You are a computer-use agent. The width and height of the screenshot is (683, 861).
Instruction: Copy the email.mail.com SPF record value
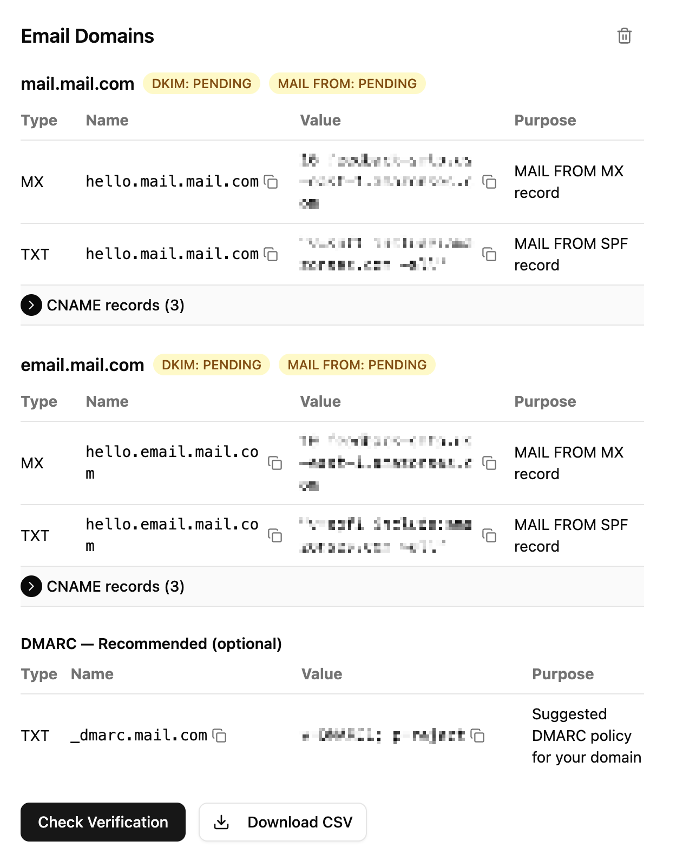[x=489, y=535]
